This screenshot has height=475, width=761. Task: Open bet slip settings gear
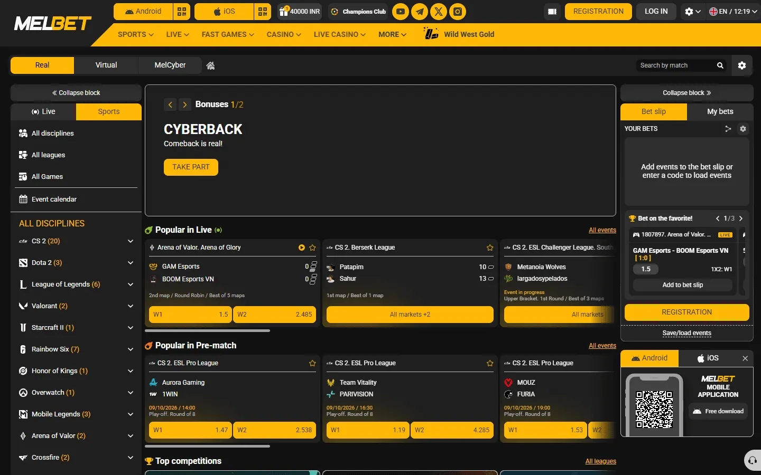point(743,129)
